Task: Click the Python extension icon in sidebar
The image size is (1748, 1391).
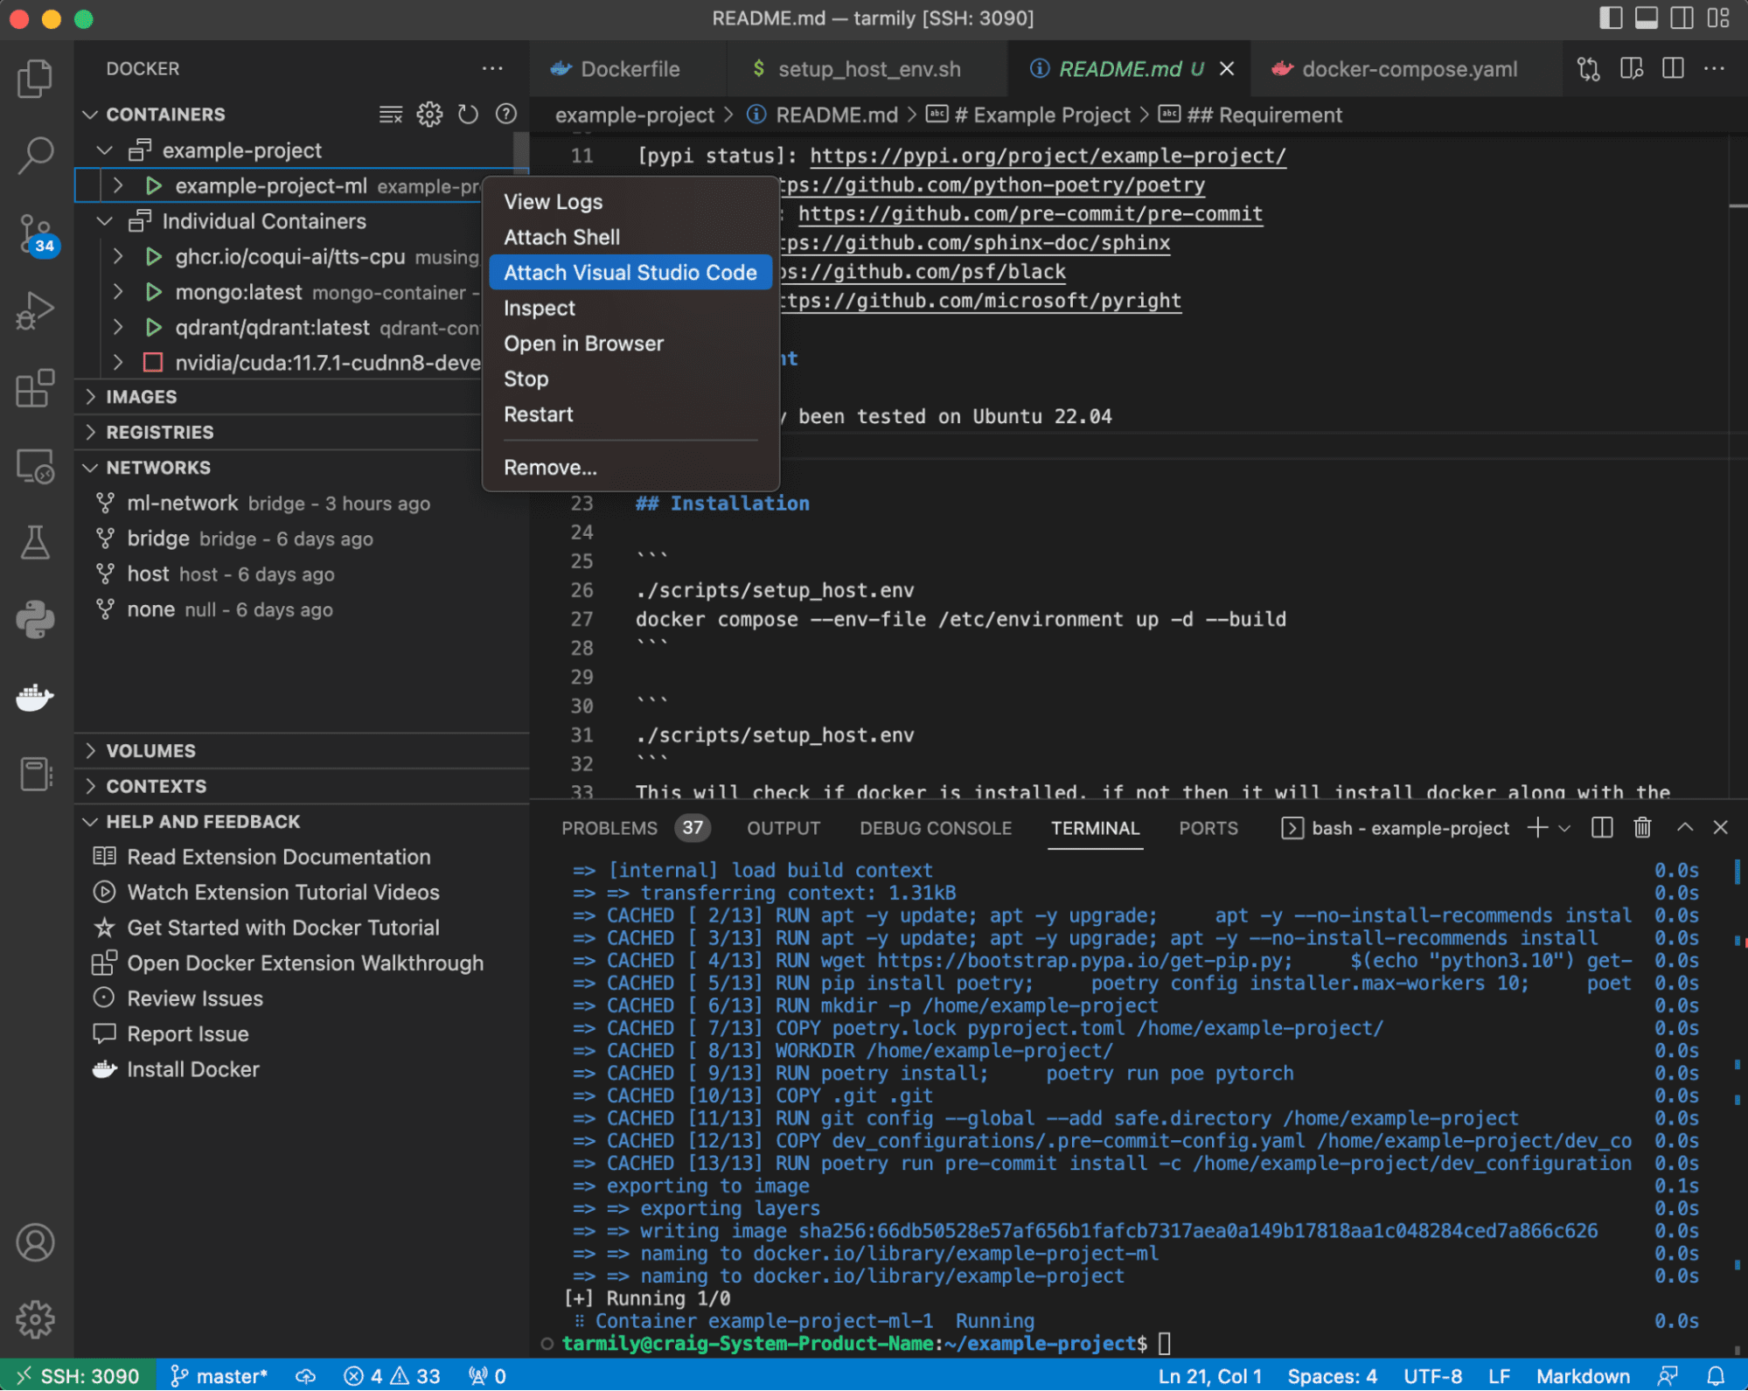Action: point(35,620)
